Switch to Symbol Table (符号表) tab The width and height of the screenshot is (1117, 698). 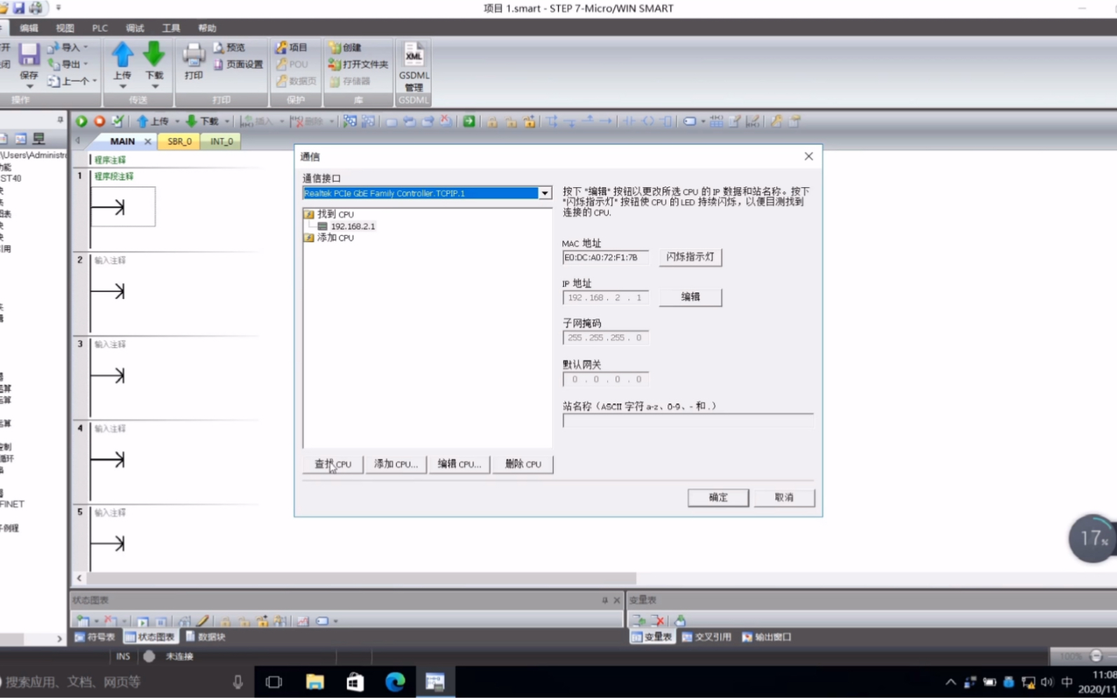point(95,637)
